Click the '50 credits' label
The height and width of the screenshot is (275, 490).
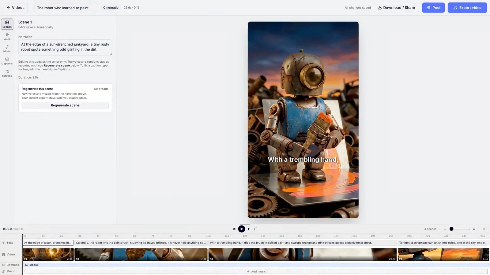click(x=101, y=89)
